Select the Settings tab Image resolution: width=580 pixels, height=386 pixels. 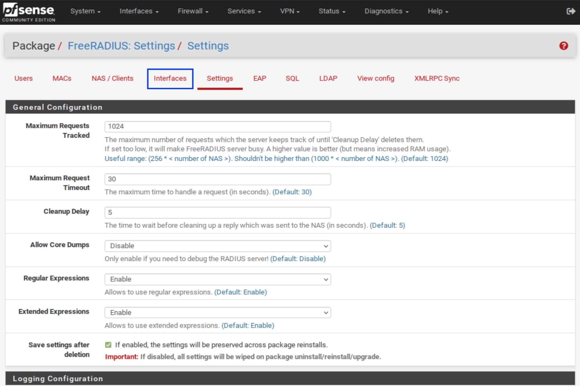(x=220, y=78)
